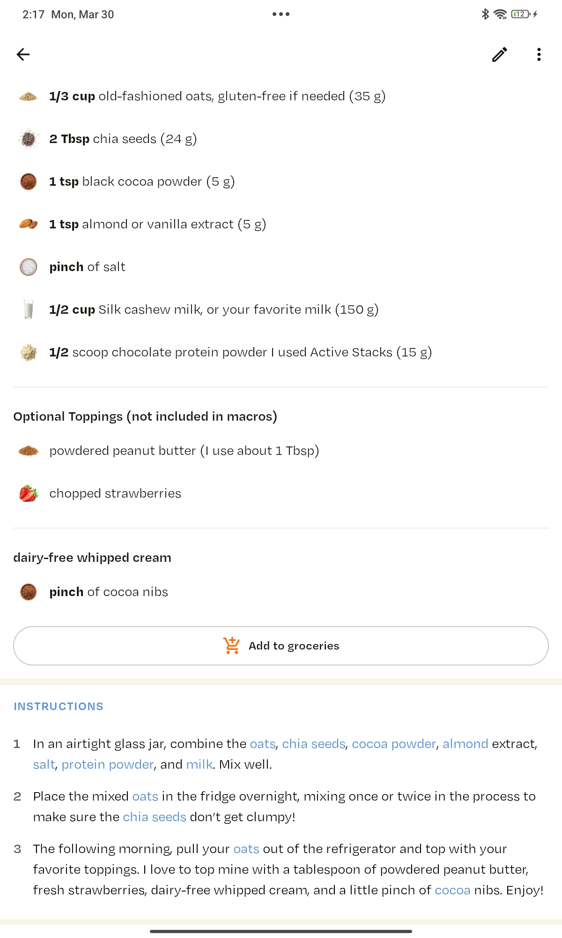
Task: Tap the pencil edit recipe icon
Action: point(499,54)
